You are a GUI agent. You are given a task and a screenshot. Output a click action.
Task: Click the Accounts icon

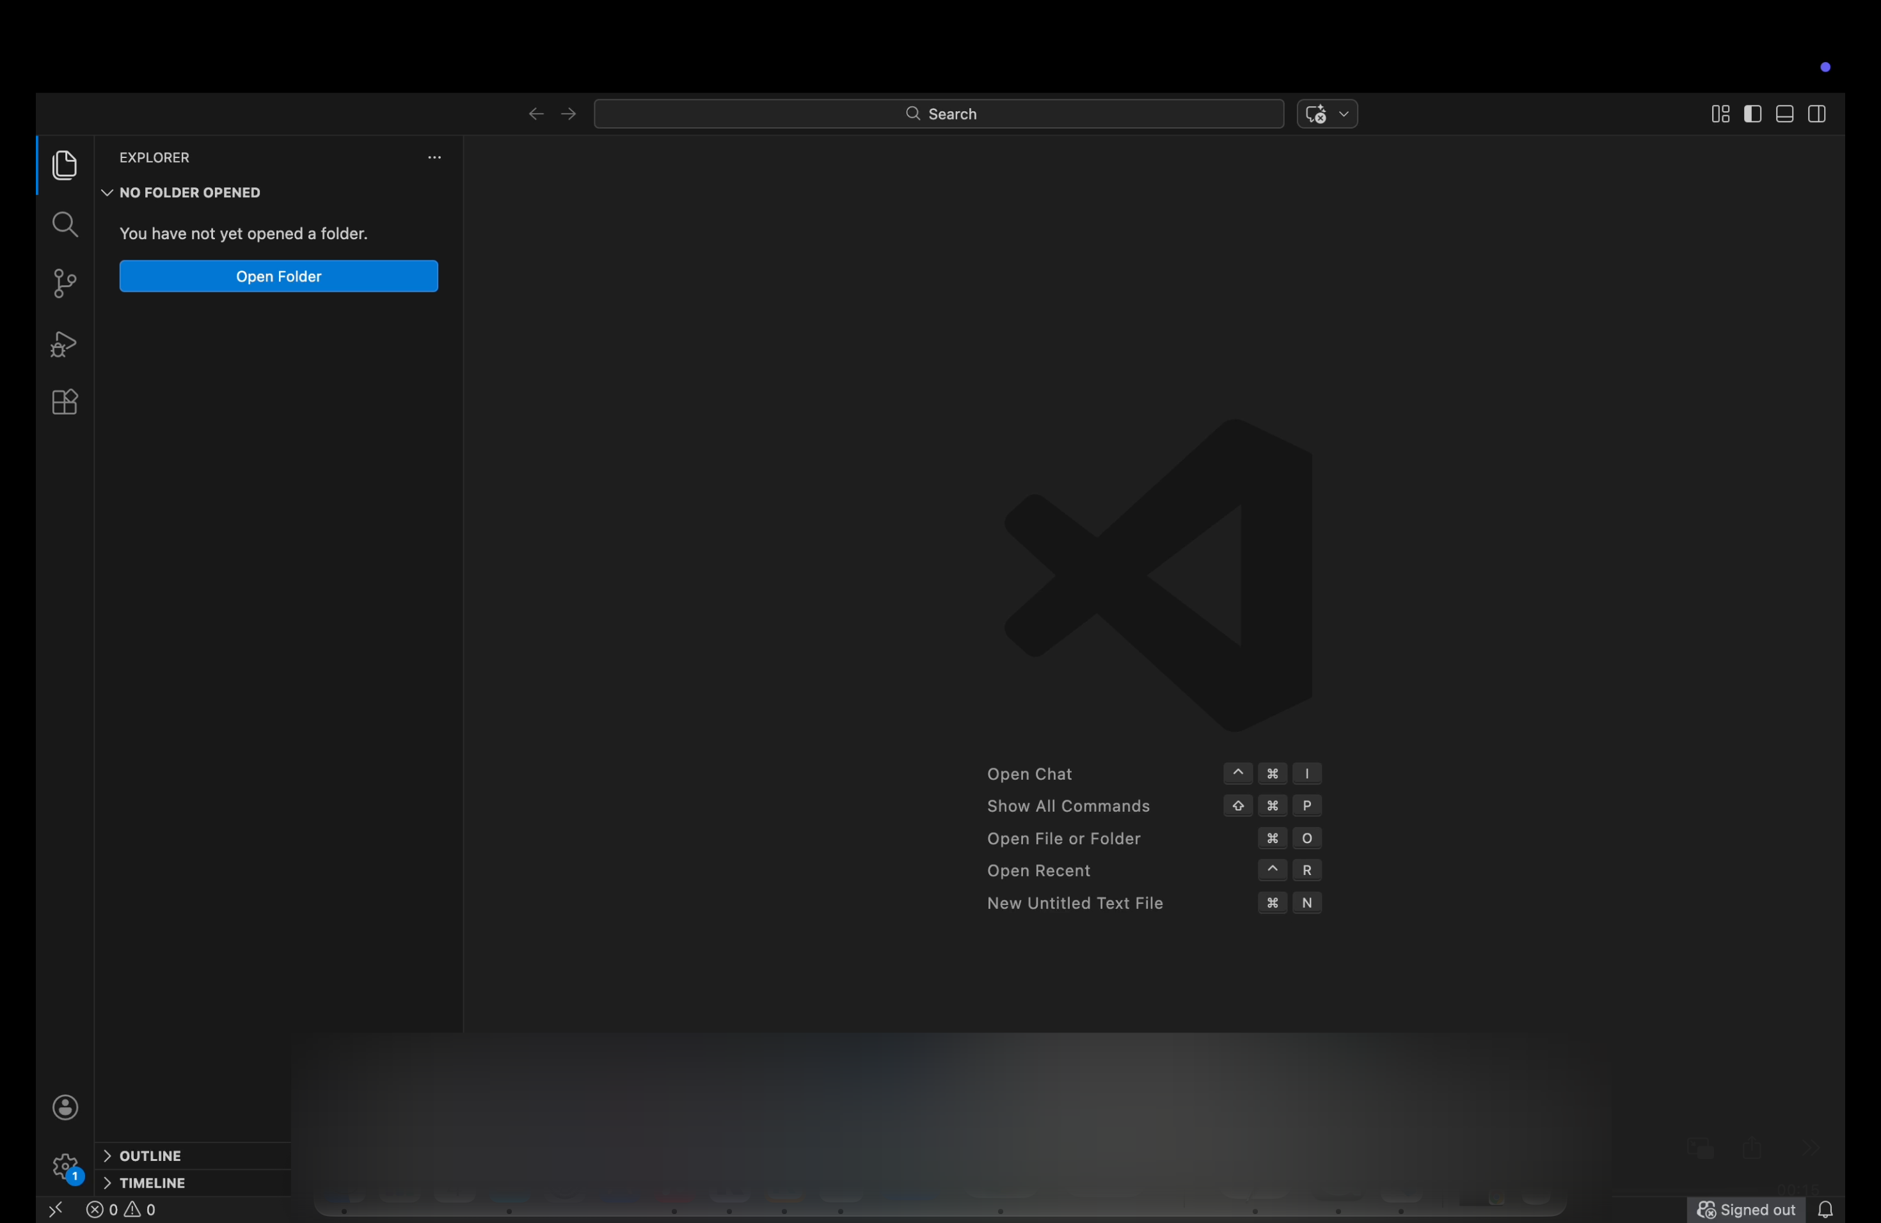pyautogui.click(x=66, y=1108)
